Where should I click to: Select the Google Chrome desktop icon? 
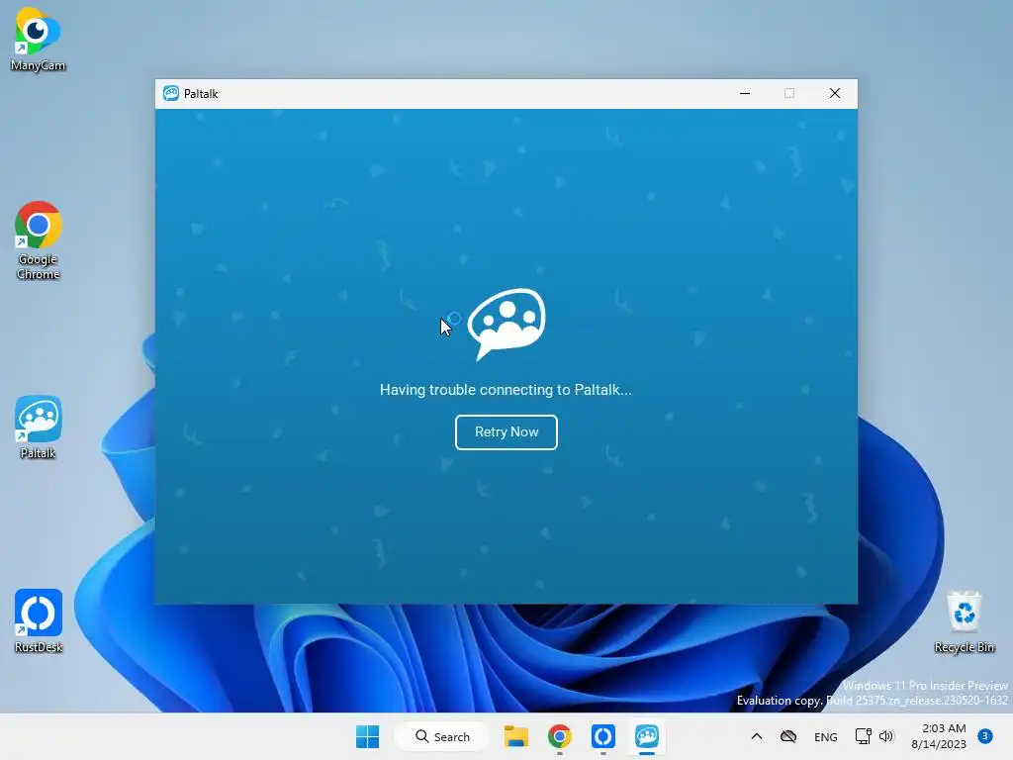(39, 240)
